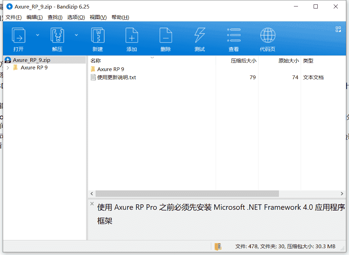Viewport: 349px width, 255px height.
Task: Click the folder icon in the tree pane
Action: [15, 67]
